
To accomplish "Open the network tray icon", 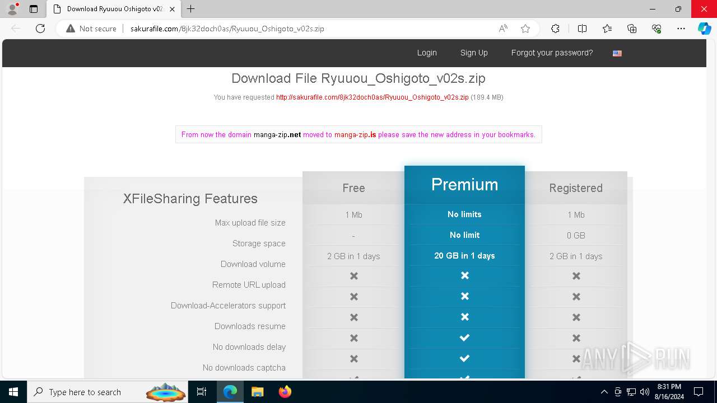I will point(631,392).
